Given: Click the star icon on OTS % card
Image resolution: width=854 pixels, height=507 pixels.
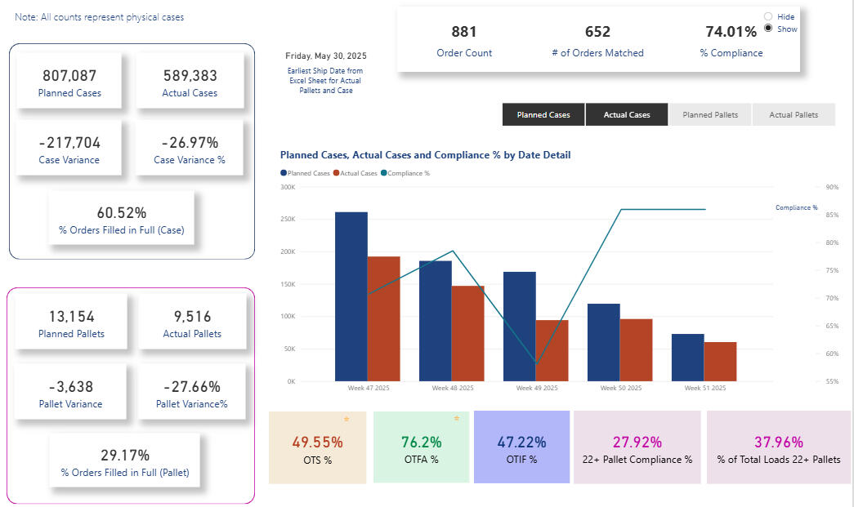Looking at the screenshot, I should pos(346,419).
